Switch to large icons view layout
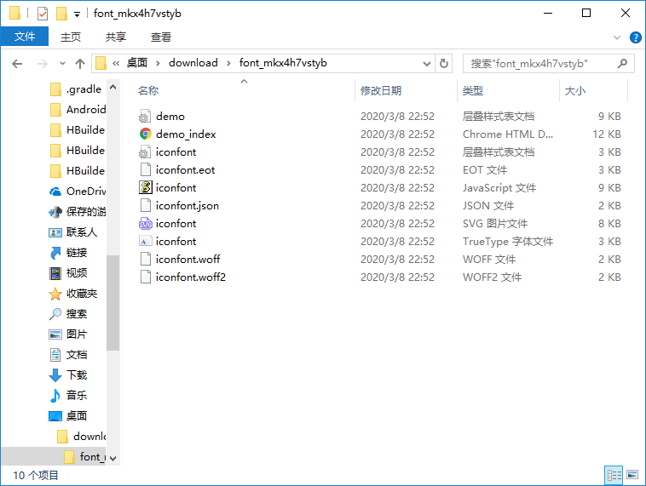This screenshot has height=486, width=646. click(x=632, y=475)
